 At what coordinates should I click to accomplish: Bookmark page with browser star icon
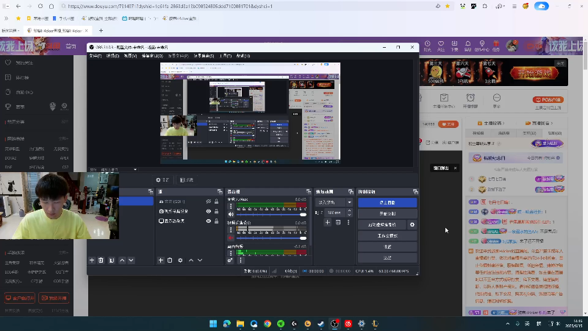tap(448, 6)
